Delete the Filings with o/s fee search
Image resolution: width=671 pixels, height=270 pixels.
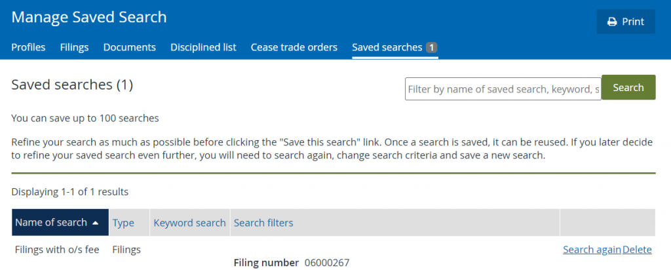(637, 250)
